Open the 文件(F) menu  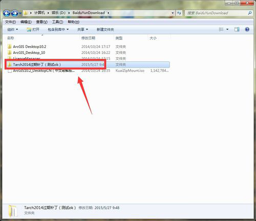coord(10,22)
